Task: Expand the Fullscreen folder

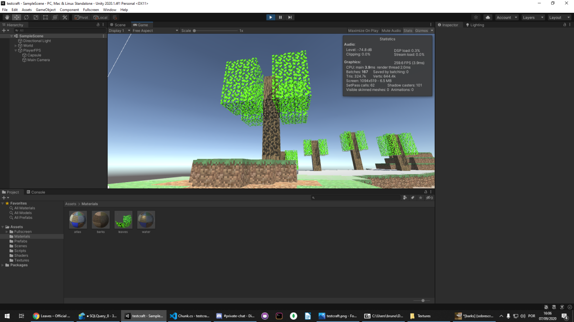Action: point(7,232)
